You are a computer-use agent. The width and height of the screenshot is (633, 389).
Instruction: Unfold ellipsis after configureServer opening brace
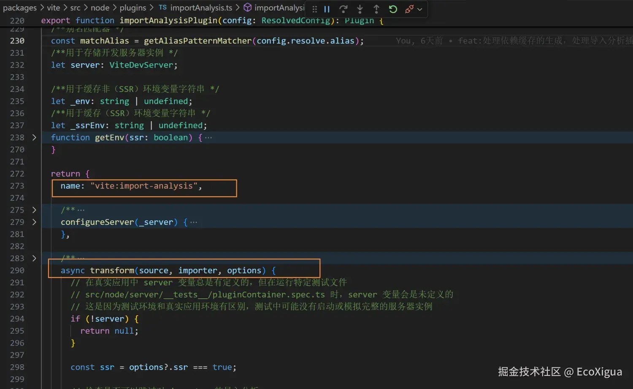pos(194,222)
